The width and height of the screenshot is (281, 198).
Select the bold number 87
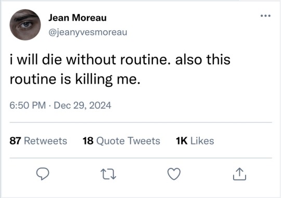click(16, 141)
